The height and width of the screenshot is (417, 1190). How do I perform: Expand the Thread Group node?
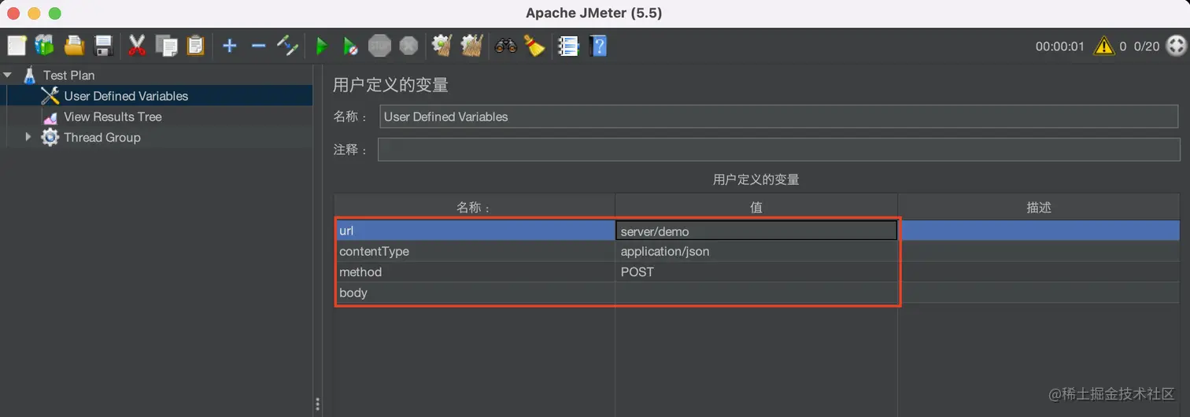(x=28, y=137)
